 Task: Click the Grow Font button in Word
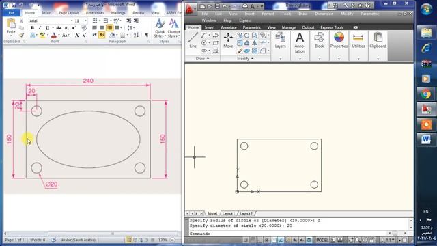coord(77,35)
